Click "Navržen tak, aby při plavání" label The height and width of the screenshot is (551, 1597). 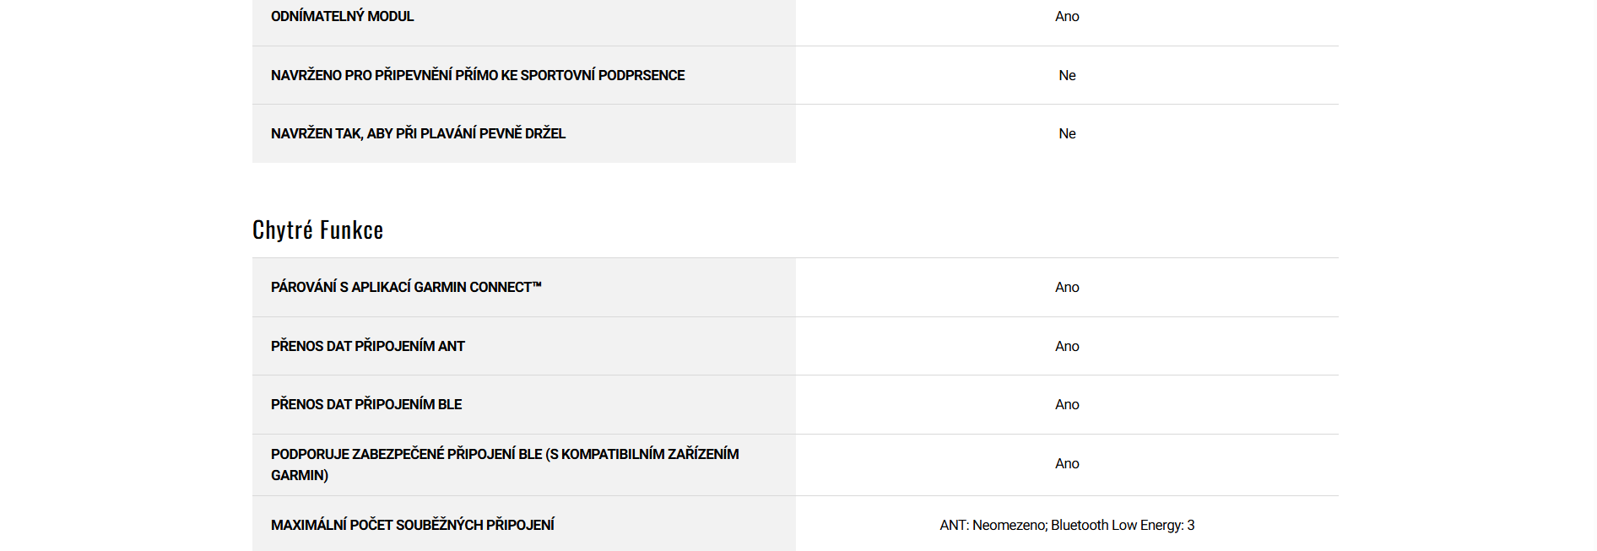tap(418, 133)
